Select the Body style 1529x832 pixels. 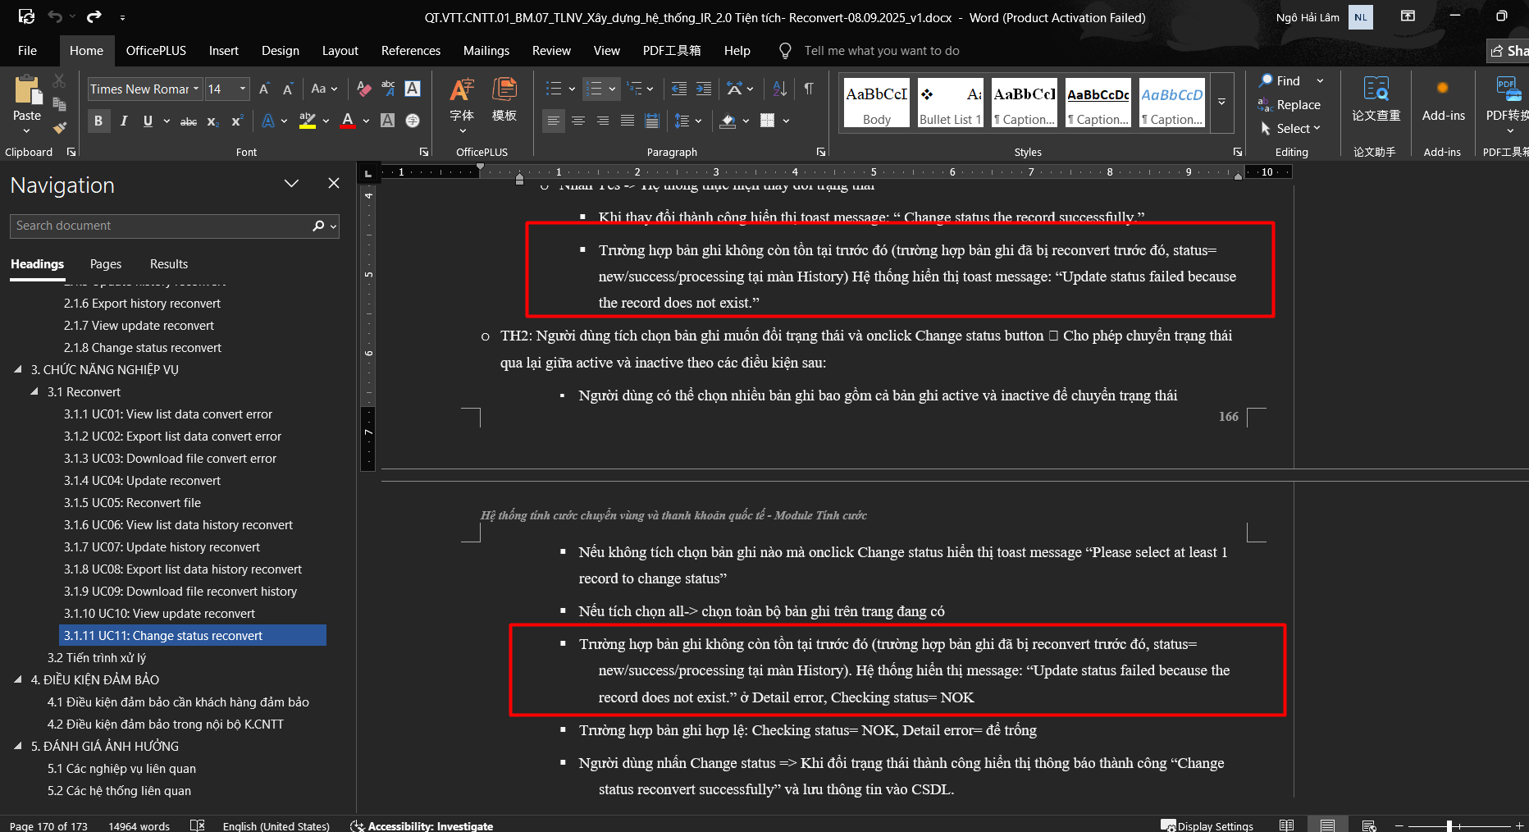coord(876,103)
